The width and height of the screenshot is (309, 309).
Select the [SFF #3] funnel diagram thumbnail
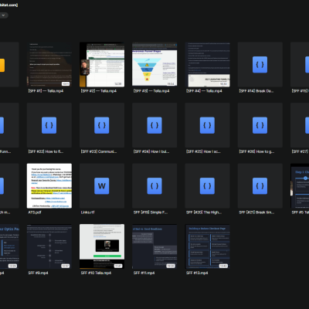click(154, 65)
